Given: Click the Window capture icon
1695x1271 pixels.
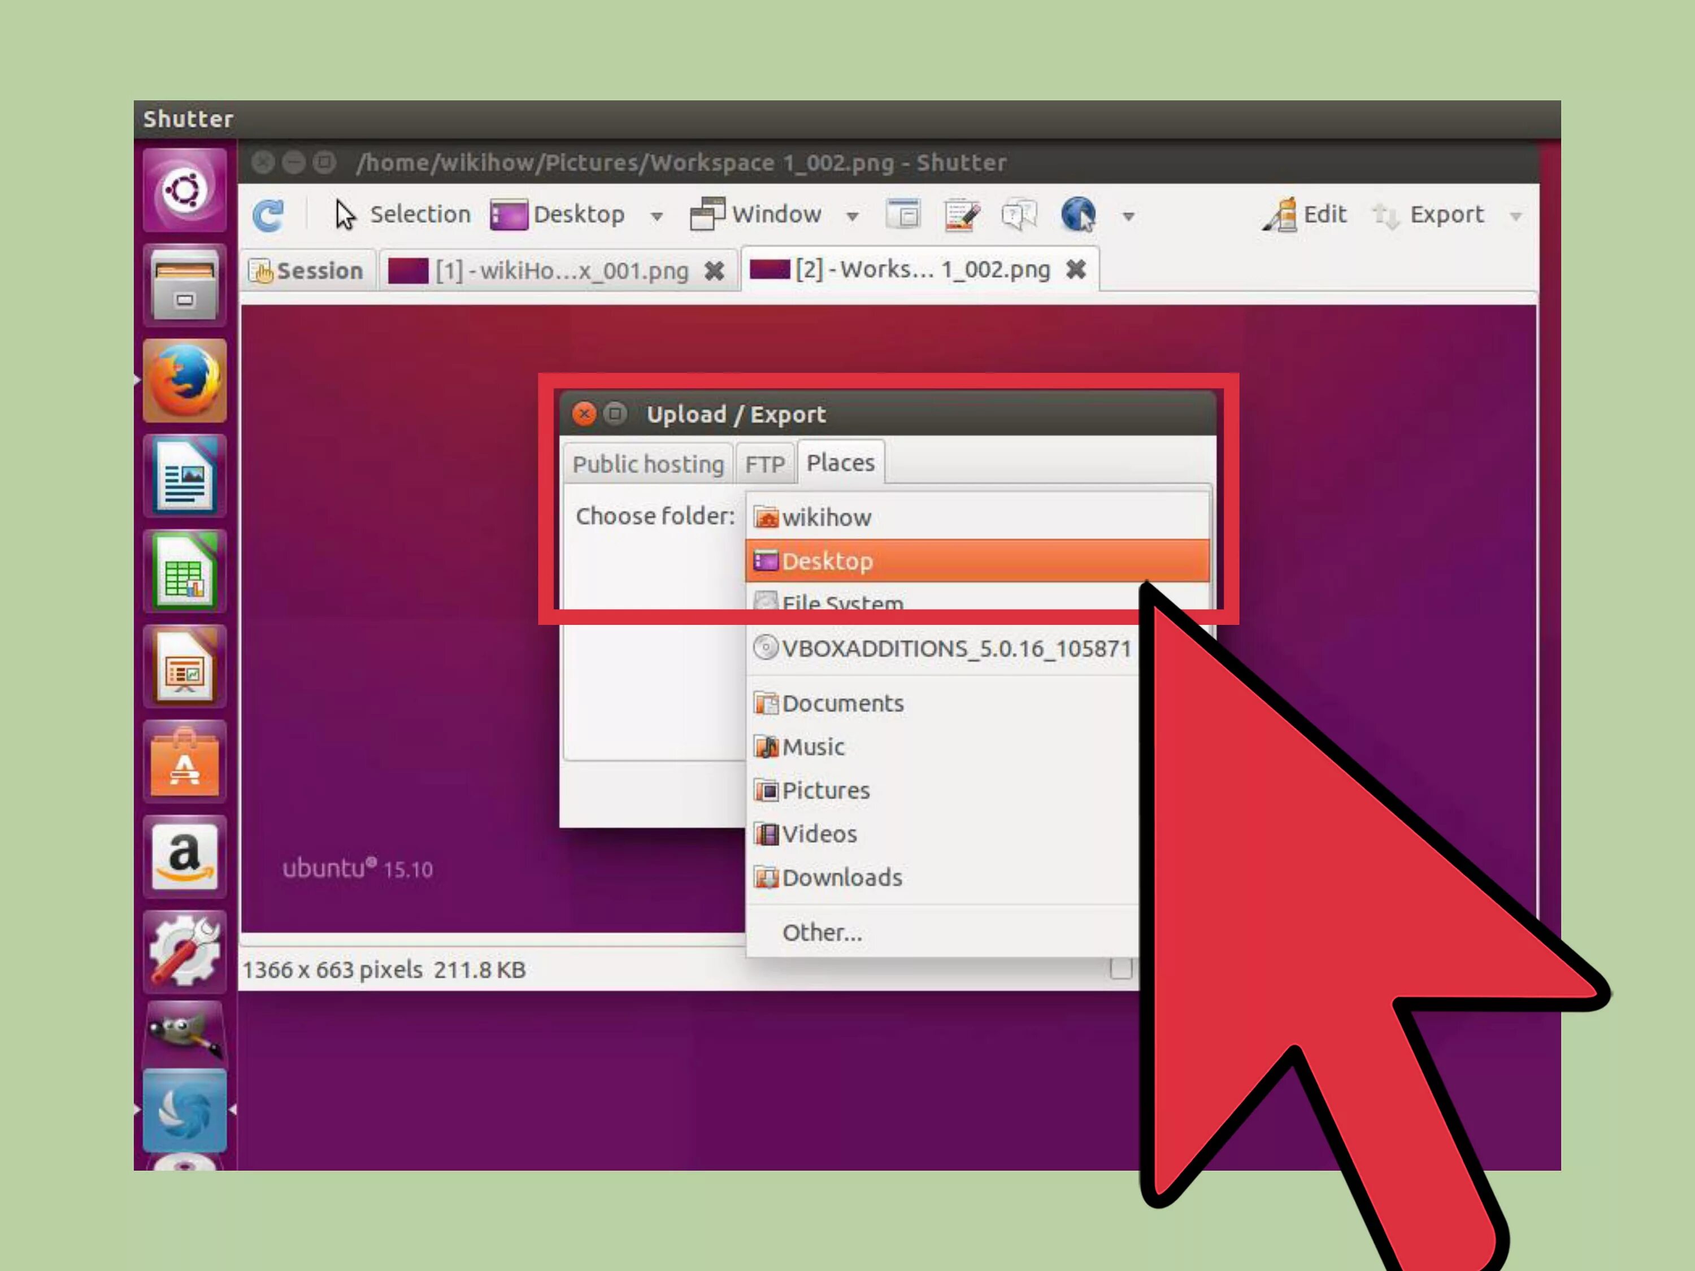Looking at the screenshot, I should [707, 214].
